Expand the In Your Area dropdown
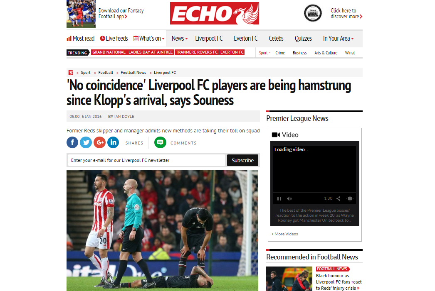Screen dimensions: 435x291 tap(338, 39)
